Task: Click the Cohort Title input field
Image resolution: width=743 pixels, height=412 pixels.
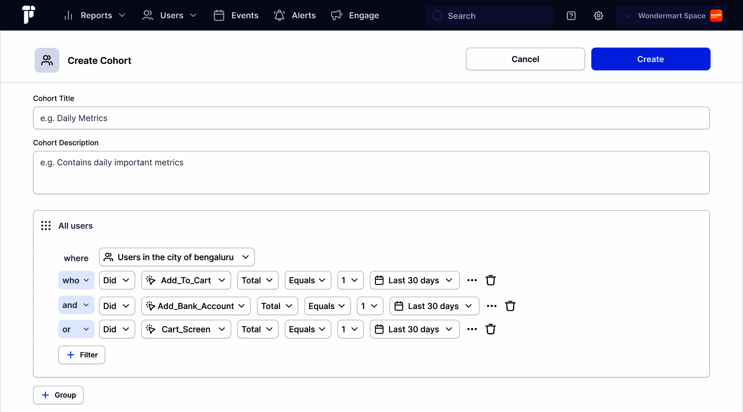Action: point(371,118)
